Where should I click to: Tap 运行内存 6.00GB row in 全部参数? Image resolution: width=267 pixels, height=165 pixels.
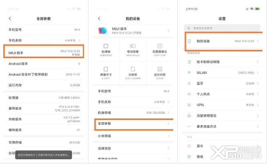(43, 85)
